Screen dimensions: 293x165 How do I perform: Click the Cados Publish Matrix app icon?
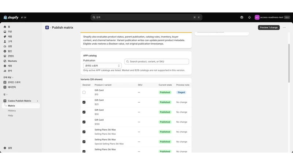[5, 101]
